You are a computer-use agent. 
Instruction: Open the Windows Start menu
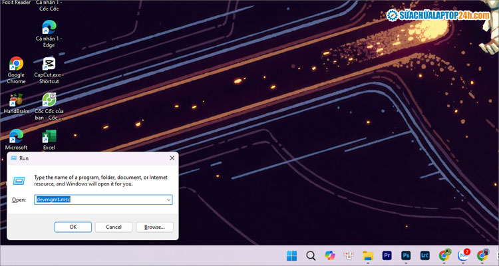(291, 255)
